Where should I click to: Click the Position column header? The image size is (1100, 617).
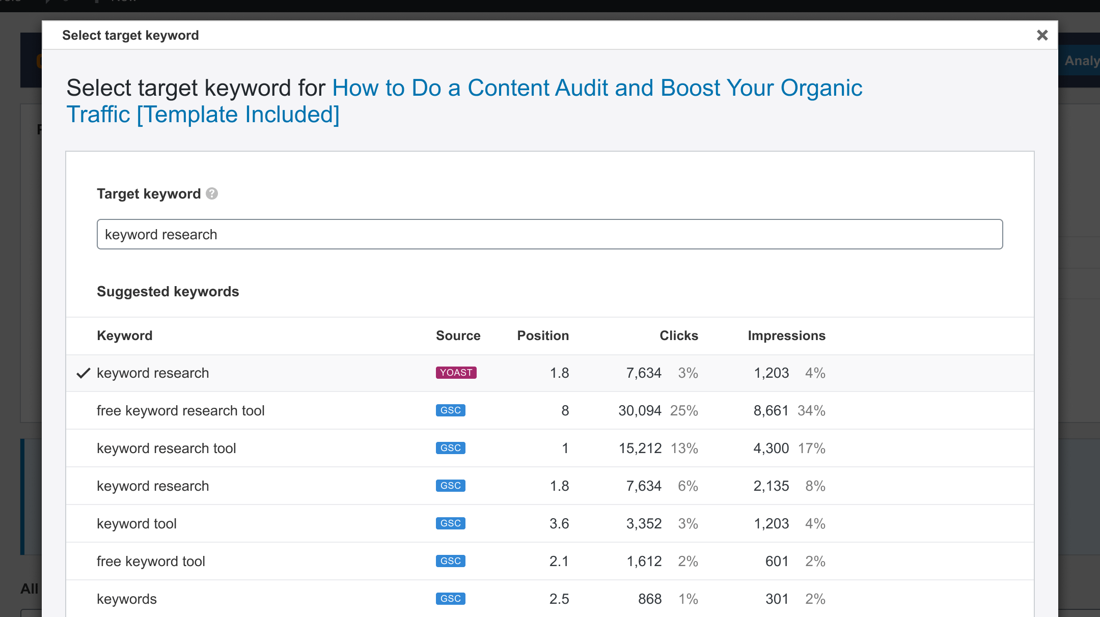pyautogui.click(x=543, y=335)
